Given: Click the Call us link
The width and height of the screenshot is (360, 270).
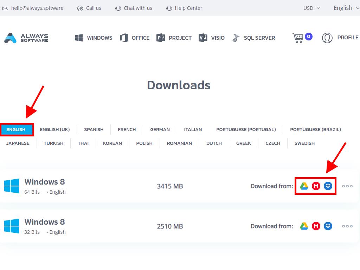Looking at the screenshot, I should pos(94,8).
